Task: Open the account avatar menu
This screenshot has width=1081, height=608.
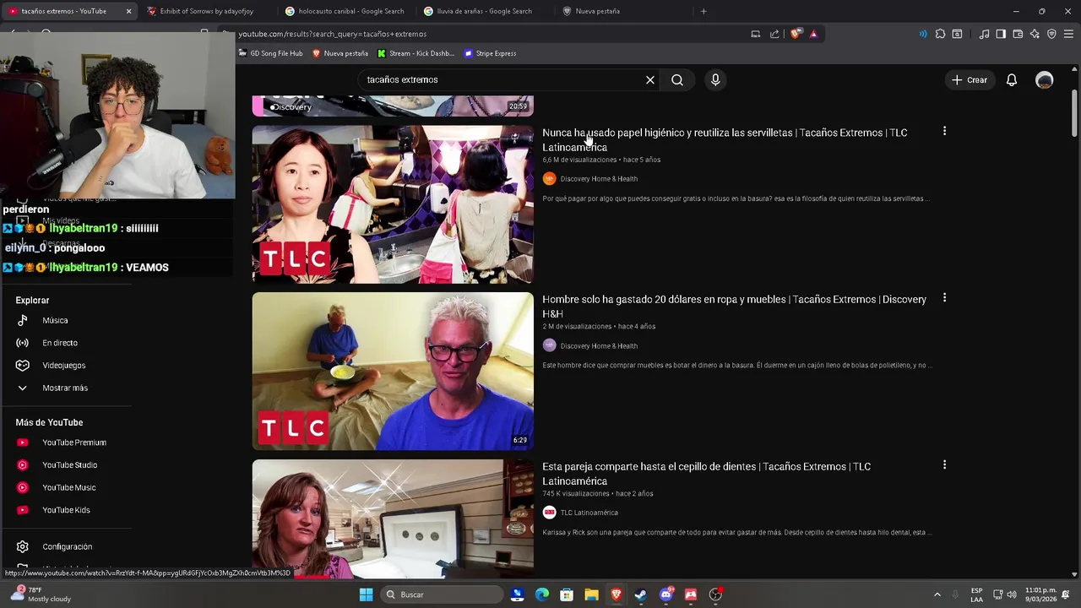Action: [x=1045, y=79]
